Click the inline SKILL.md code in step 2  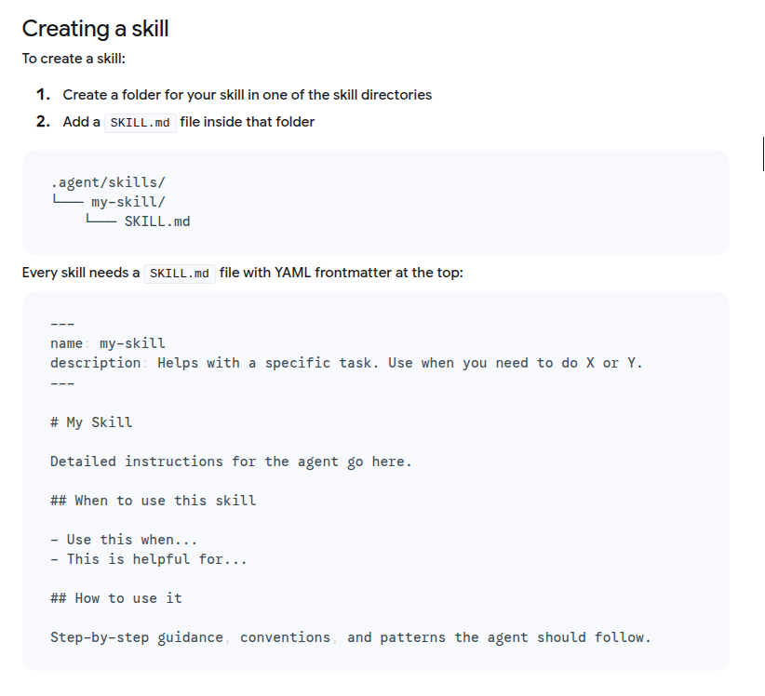[140, 123]
